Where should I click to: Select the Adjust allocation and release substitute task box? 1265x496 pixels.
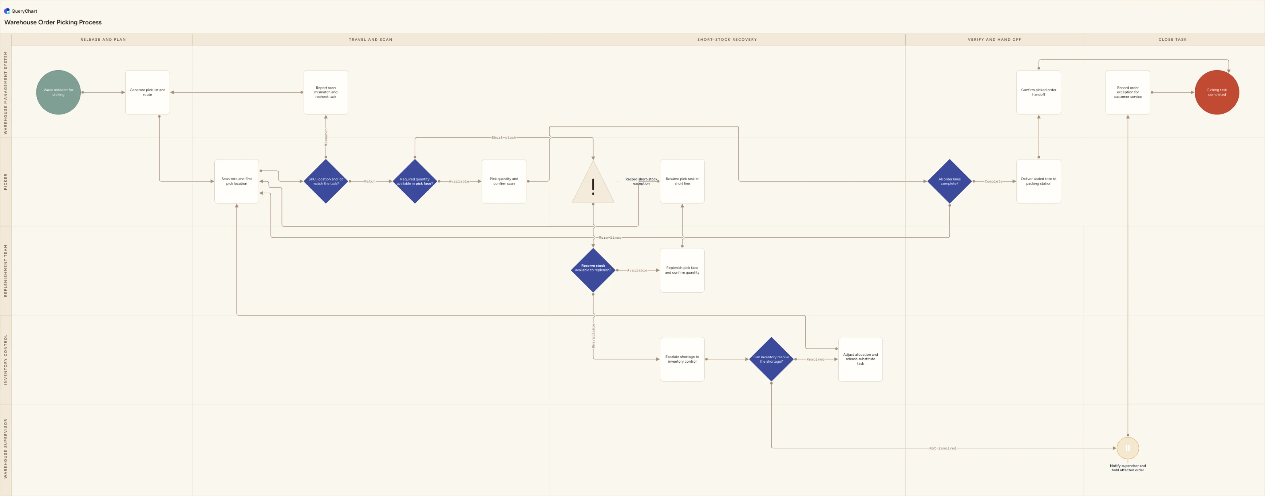[860, 359]
